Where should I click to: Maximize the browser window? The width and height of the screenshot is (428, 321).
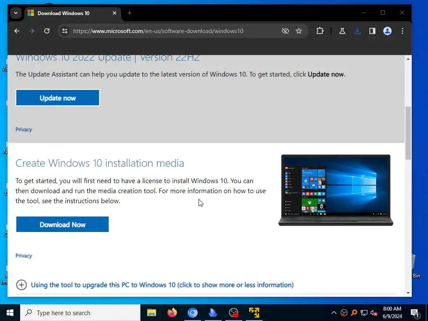(383, 13)
